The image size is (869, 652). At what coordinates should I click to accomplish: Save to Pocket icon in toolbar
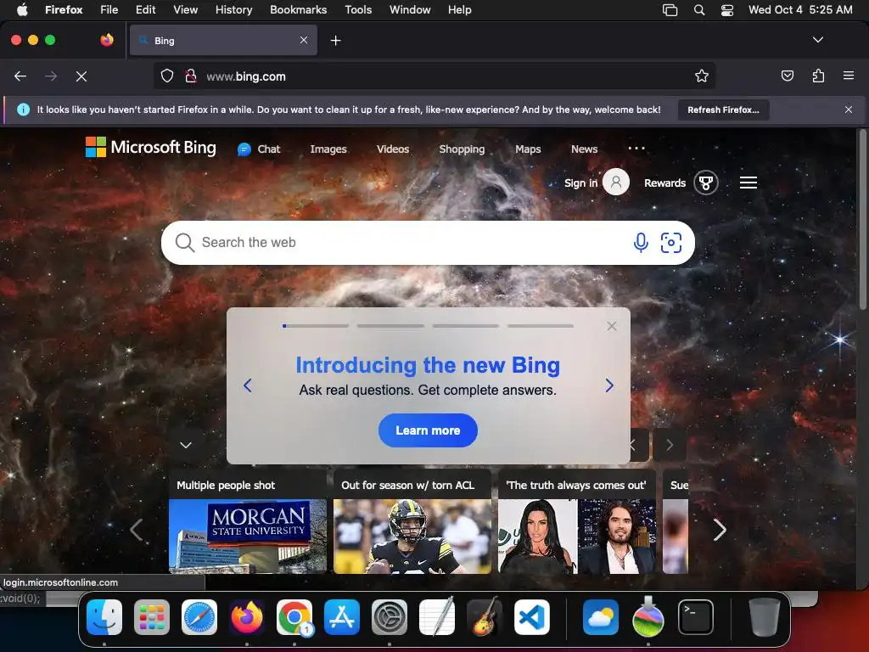[x=787, y=76]
